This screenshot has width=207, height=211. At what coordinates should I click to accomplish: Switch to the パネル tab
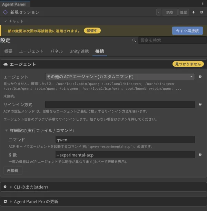(x=57, y=51)
